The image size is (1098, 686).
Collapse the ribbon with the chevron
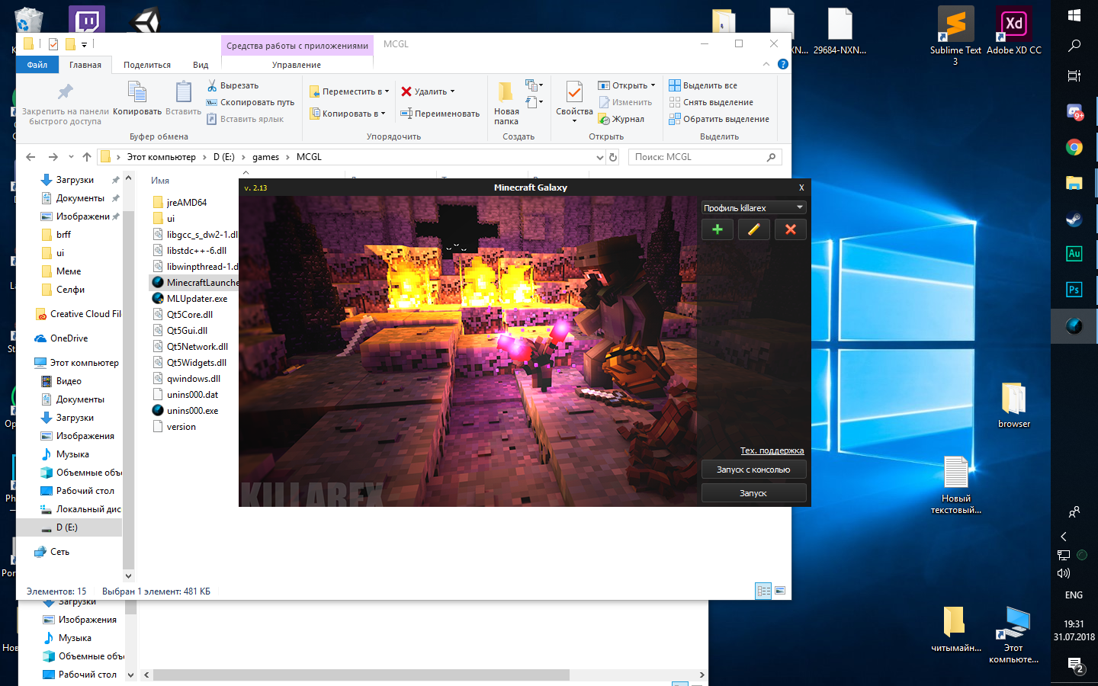pyautogui.click(x=766, y=64)
